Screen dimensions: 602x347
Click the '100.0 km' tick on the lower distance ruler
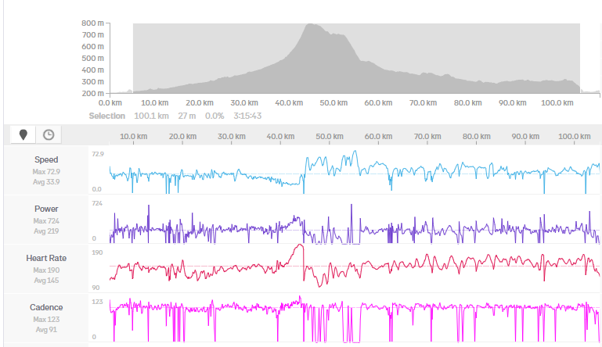coord(575,137)
